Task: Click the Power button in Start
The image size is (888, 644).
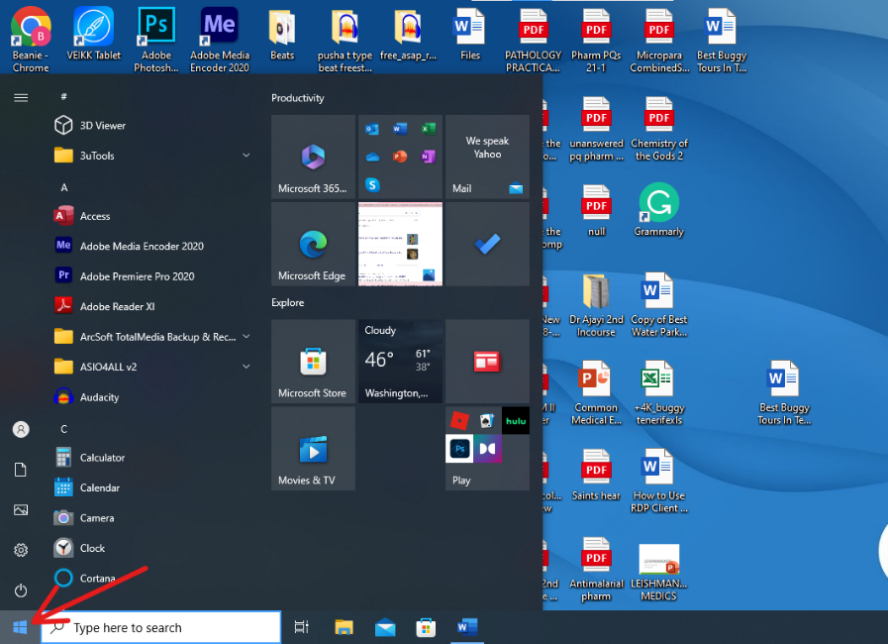Action: click(x=21, y=590)
